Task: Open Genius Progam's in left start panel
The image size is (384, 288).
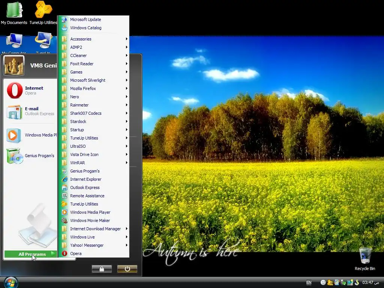Action: [30, 156]
